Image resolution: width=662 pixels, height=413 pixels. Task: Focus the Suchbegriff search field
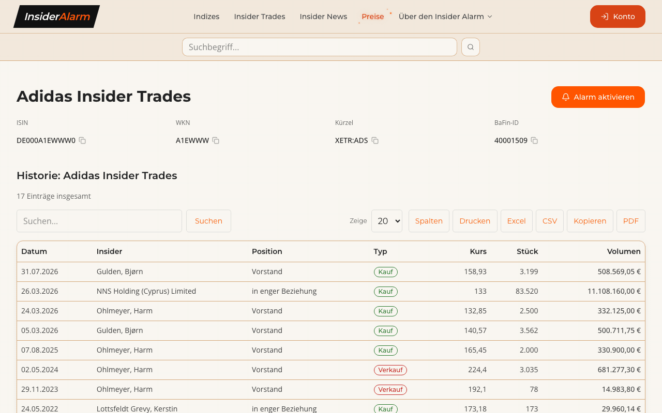320,47
